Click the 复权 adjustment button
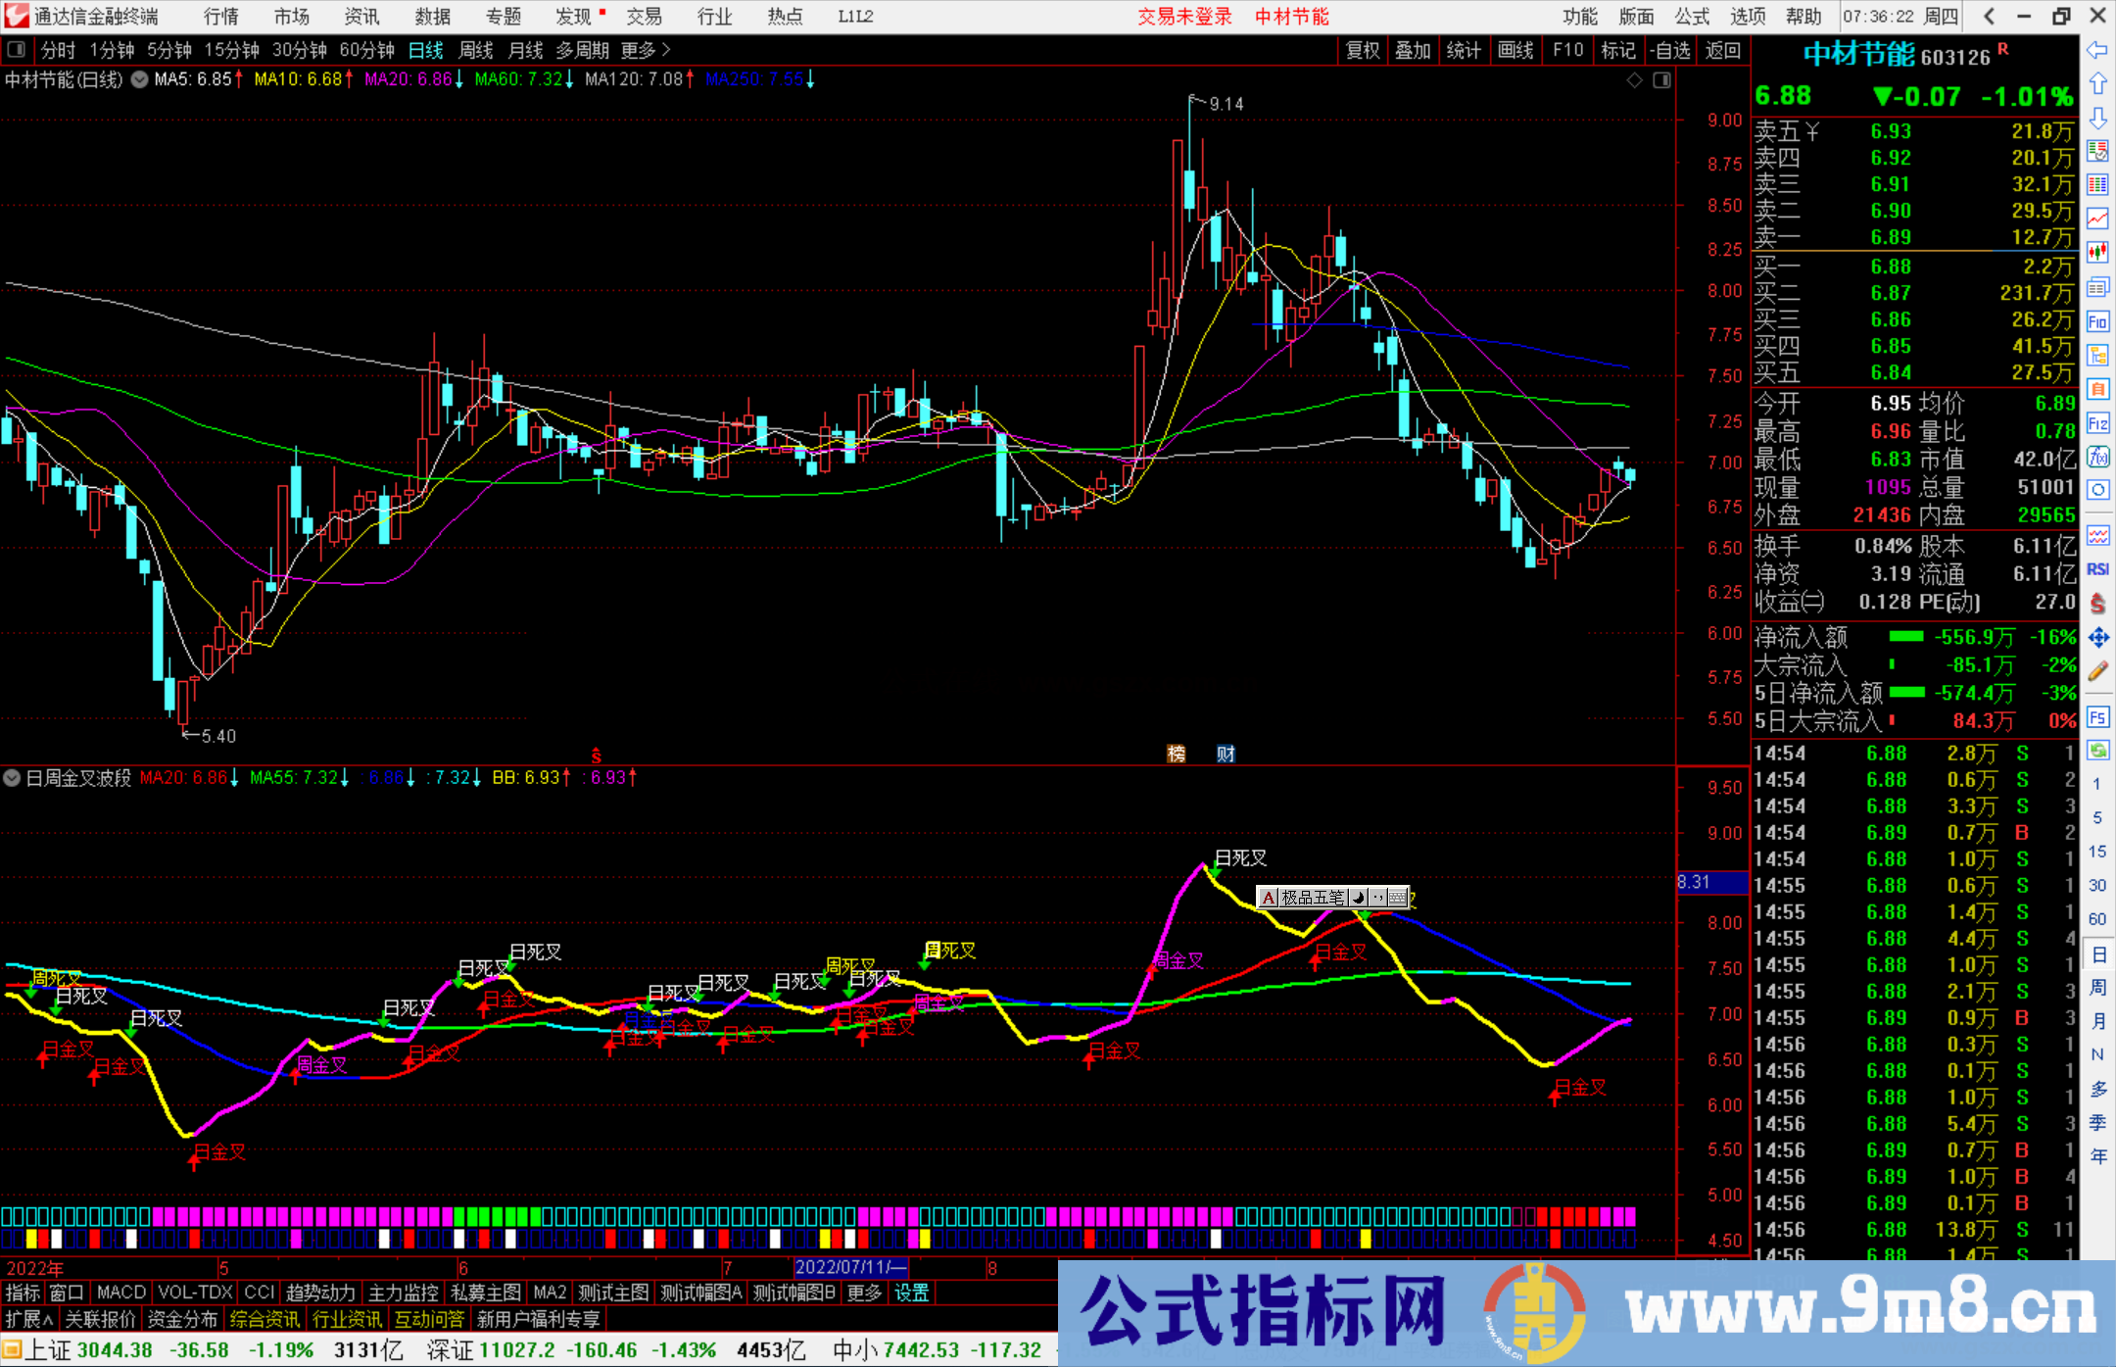The width and height of the screenshot is (2116, 1367). [1363, 50]
